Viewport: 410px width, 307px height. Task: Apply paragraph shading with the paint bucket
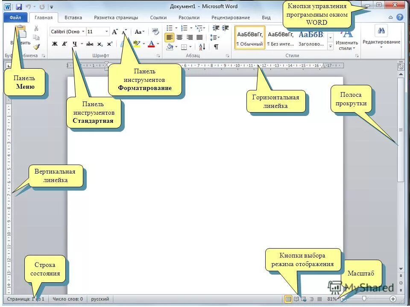tap(170, 47)
